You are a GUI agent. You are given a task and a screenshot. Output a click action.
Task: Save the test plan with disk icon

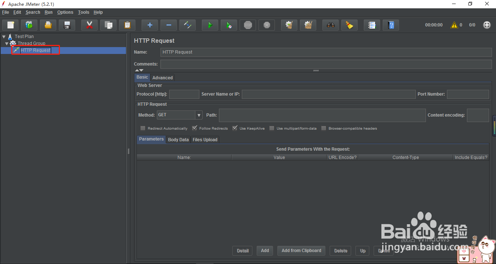(67, 25)
